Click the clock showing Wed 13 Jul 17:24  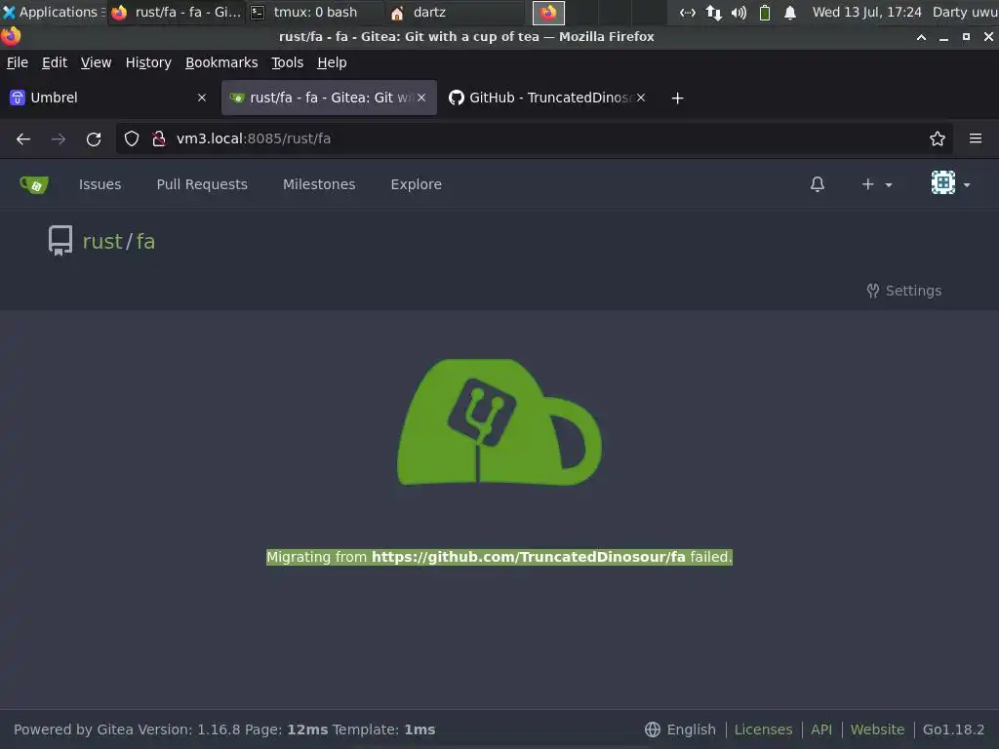click(866, 12)
